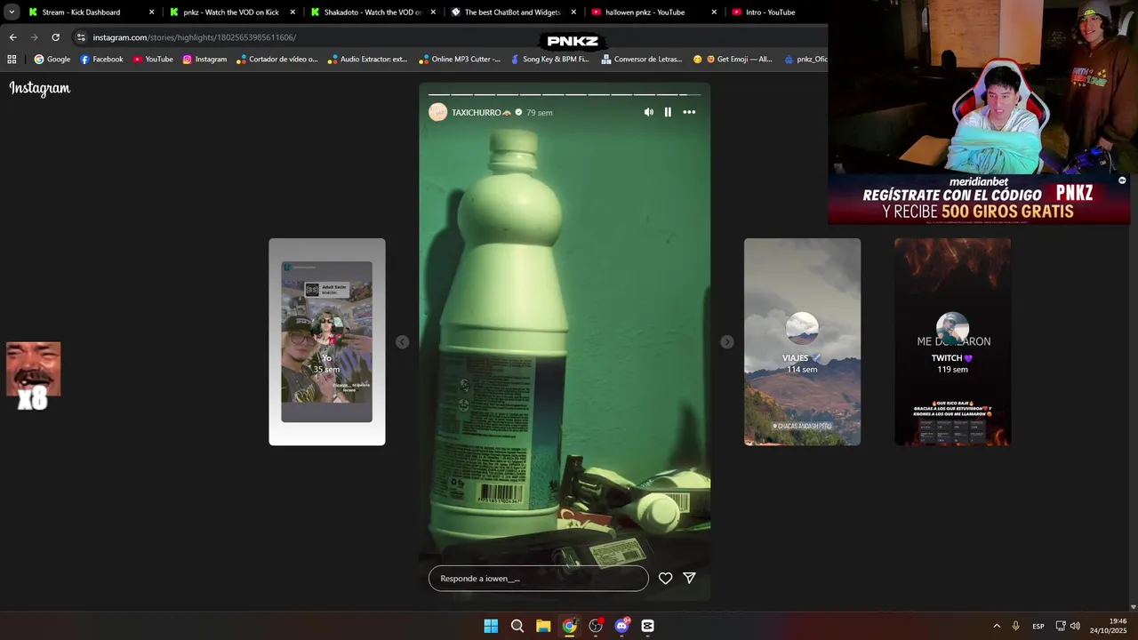Switch to The best ChatBot and Widgets tab
This screenshot has height=640, width=1138.
point(512,12)
